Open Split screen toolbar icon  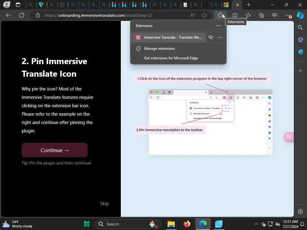click(235, 15)
